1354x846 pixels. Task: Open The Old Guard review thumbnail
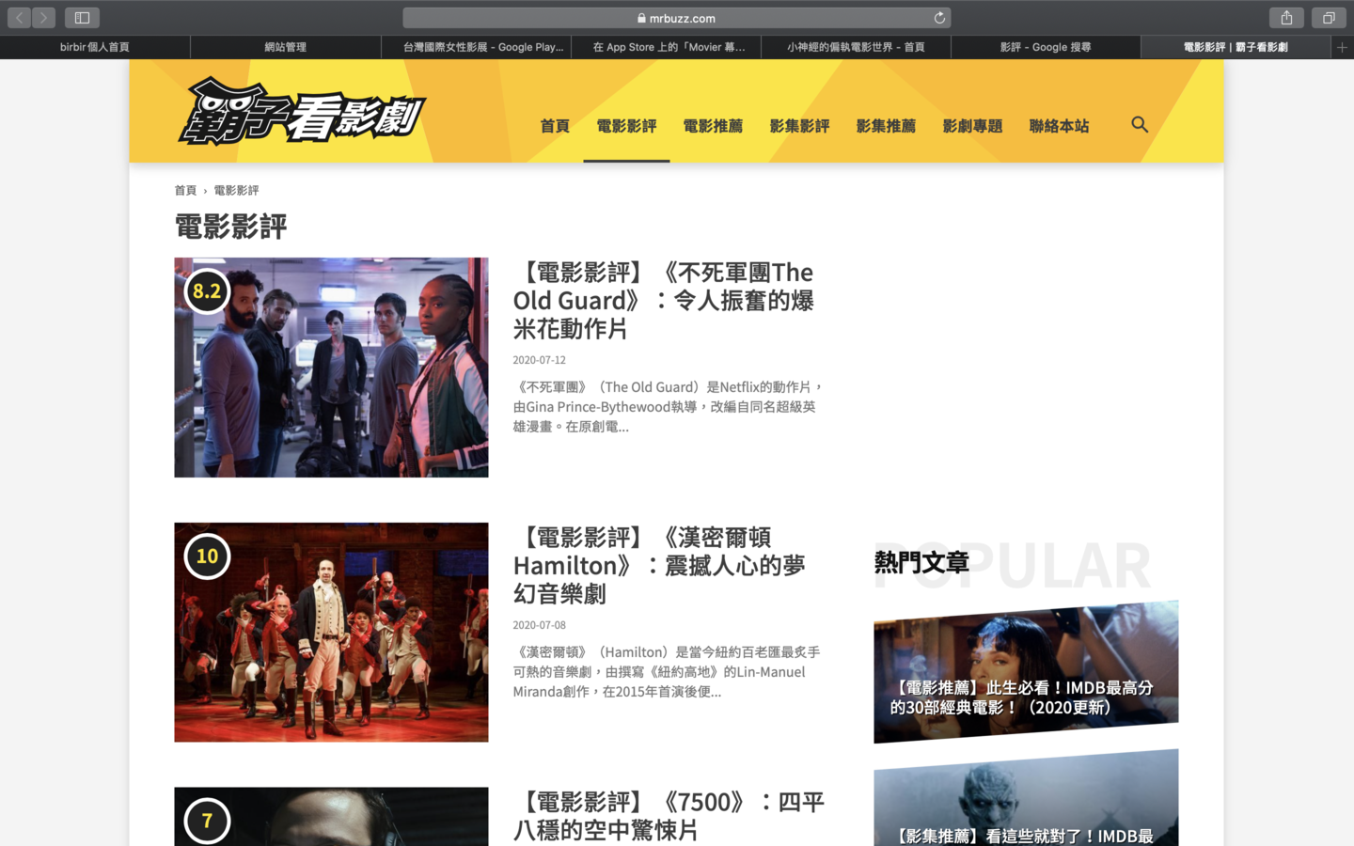click(x=331, y=368)
